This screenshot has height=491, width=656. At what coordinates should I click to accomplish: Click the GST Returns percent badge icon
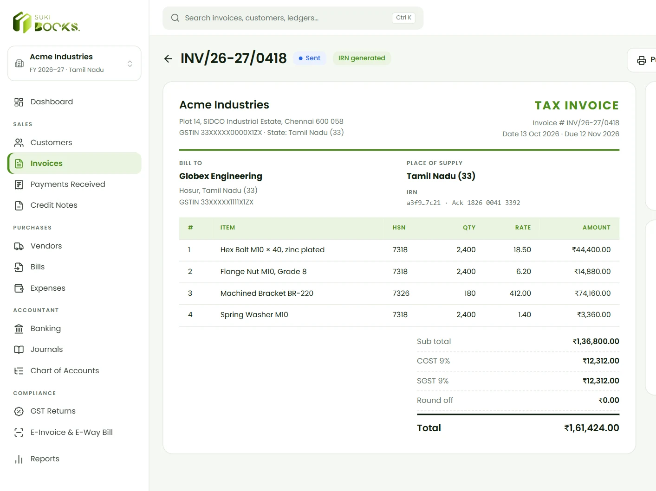(19, 411)
